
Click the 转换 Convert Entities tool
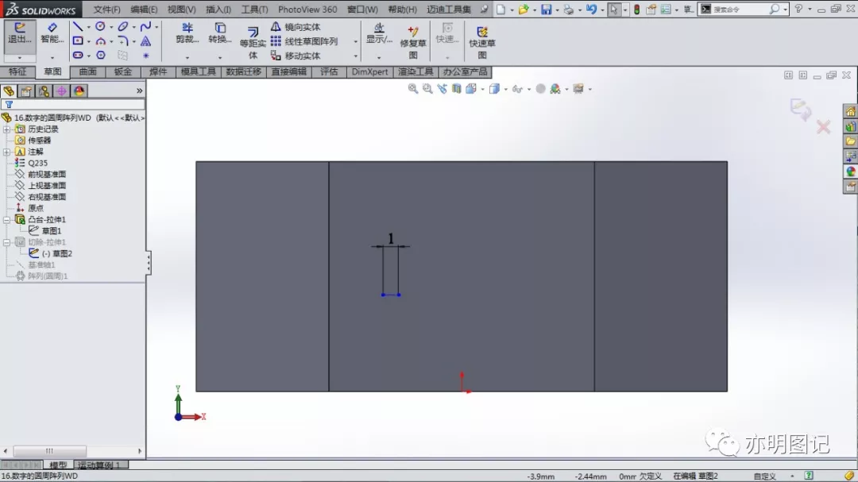(x=220, y=33)
